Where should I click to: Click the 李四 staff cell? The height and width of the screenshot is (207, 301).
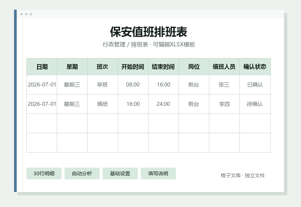point(224,104)
